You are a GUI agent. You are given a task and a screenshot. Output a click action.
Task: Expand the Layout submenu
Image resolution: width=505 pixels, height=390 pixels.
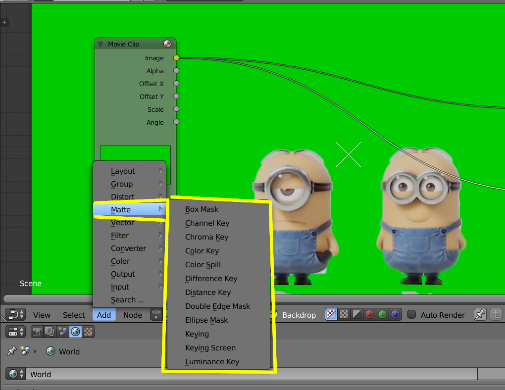click(x=130, y=171)
